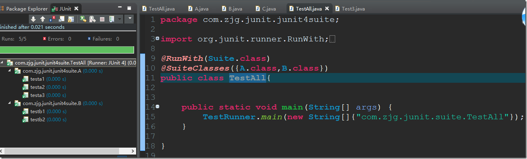Open the Test Run History icon
Image resolution: width=527 pixels, height=159 pixels.
[x=112, y=19]
